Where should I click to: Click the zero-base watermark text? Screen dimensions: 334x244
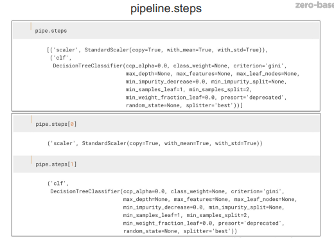[x=315, y=5]
